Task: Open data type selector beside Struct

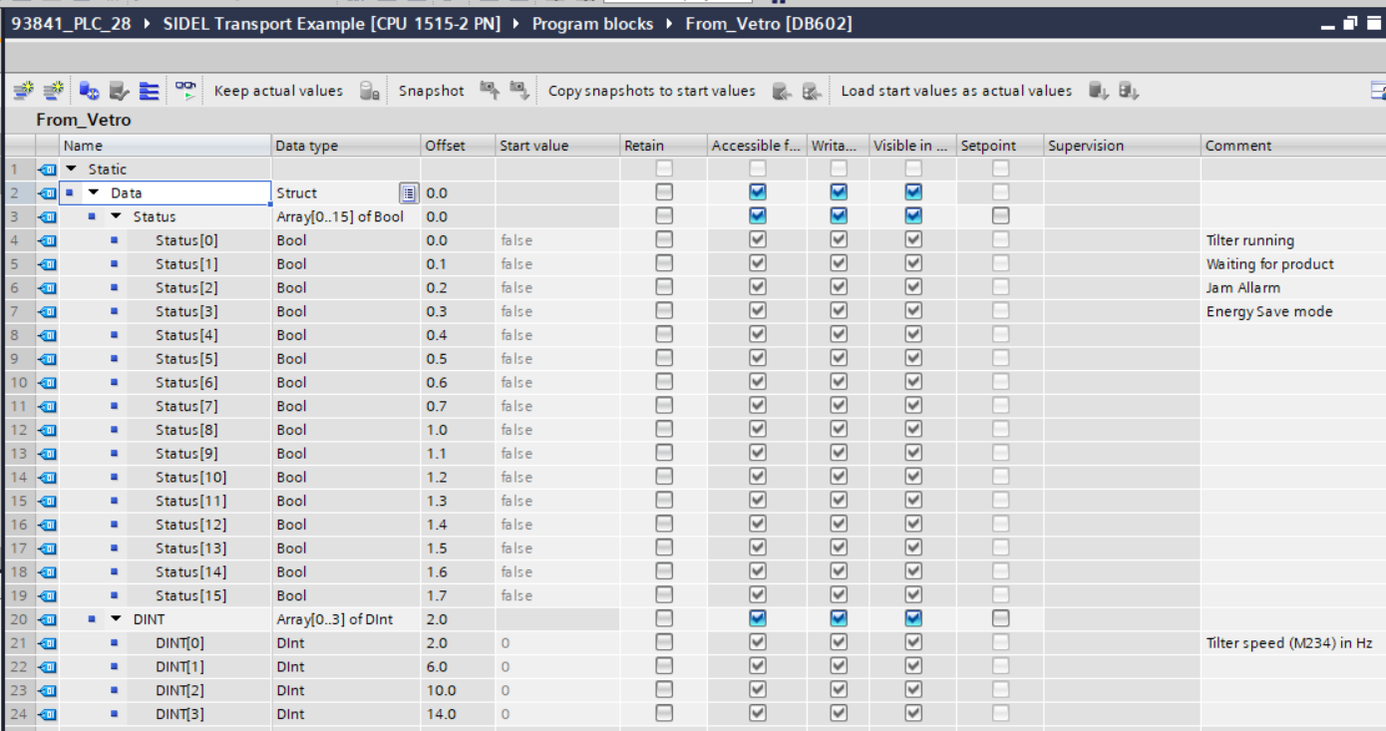Action: [x=408, y=192]
